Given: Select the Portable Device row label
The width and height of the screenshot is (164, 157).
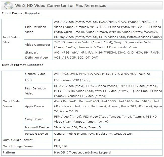Looking at the screenshot, I should [36, 134].
